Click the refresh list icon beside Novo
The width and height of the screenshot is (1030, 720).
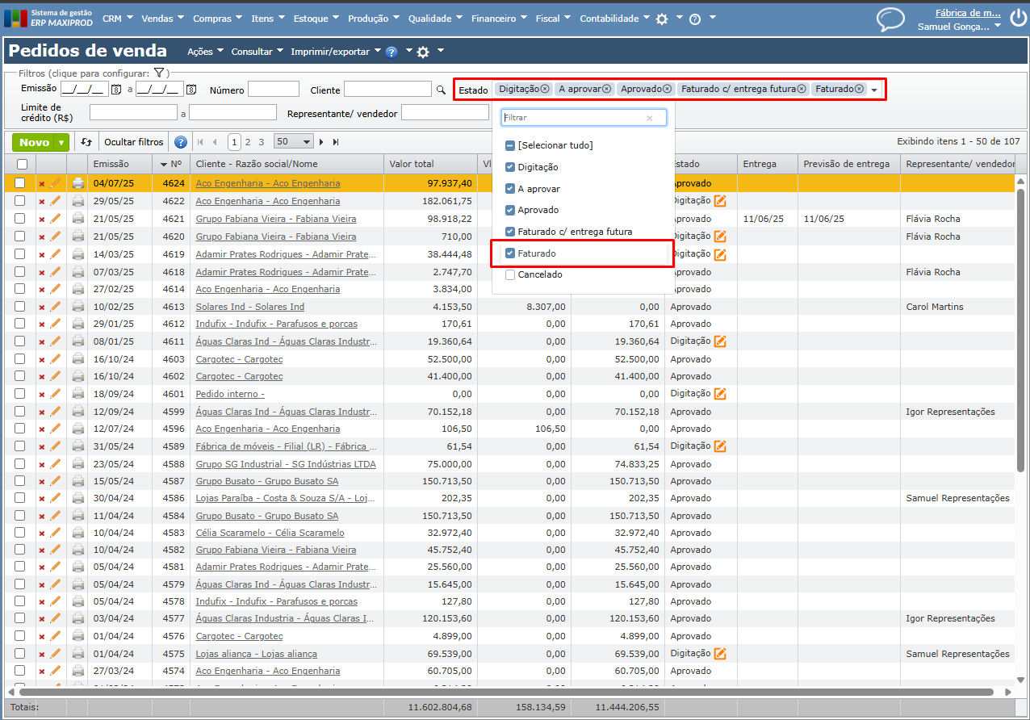click(x=86, y=142)
